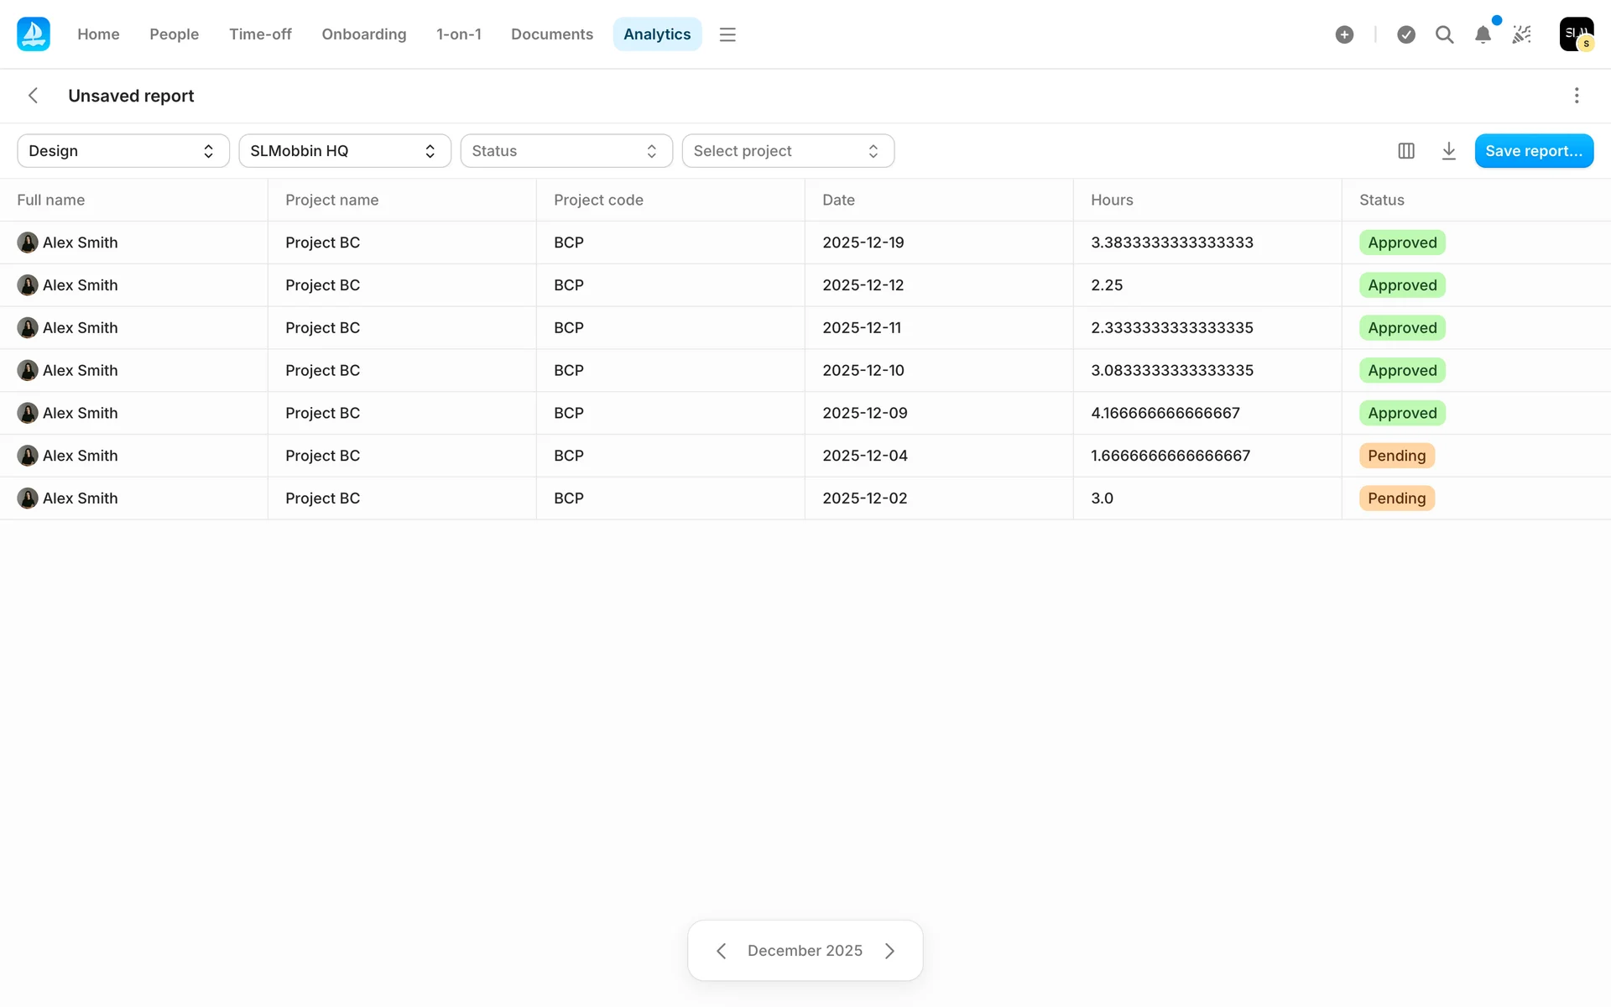
Task: Go to next month after December 2025
Action: 889,951
